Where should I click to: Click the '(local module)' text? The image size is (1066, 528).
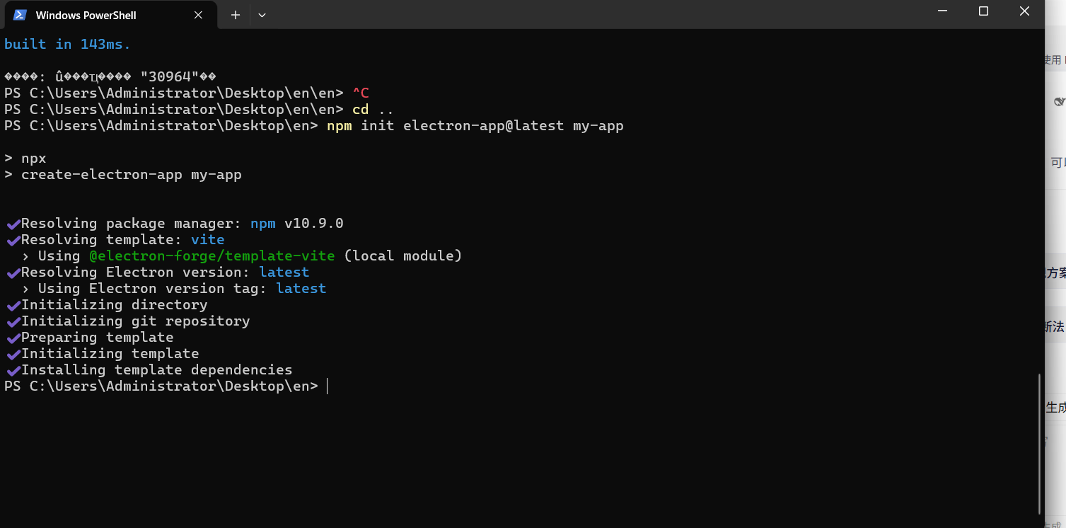pyautogui.click(x=403, y=256)
